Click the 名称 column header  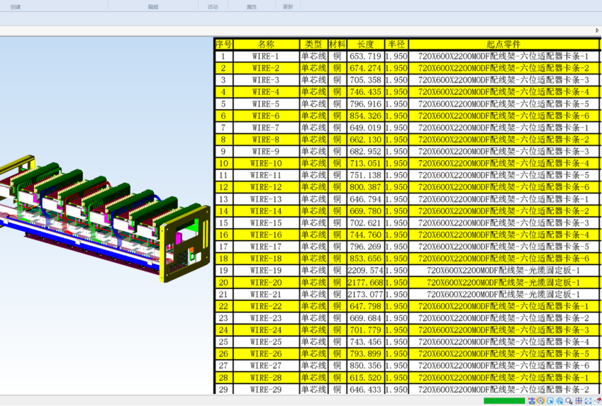tap(265, 44)
